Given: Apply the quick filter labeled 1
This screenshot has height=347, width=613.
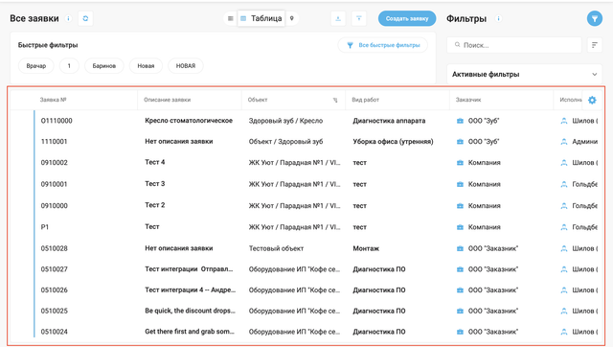Looking at the screenshot, I should coord(69,66).
